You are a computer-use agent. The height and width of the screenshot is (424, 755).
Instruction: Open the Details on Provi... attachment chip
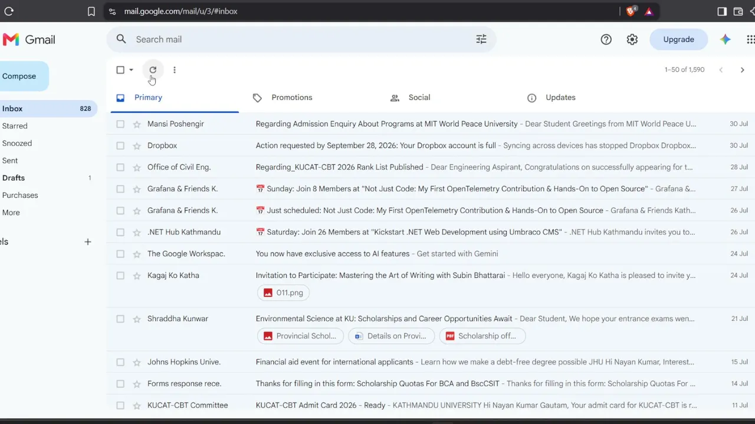click(x=391, y=336)
